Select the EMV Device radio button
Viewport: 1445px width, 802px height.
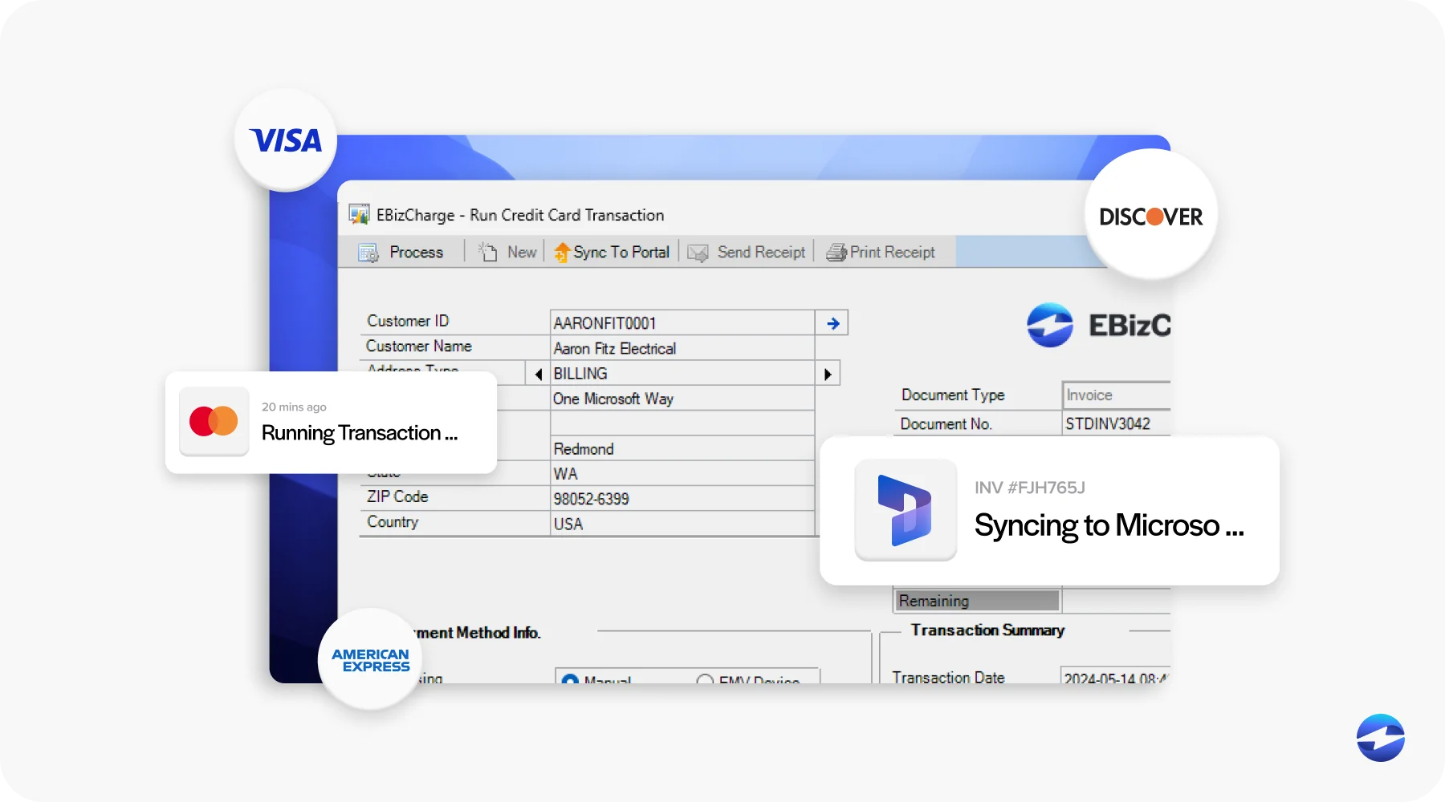coord(705,680)
